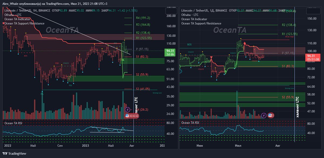Click the Weak High label on the 1Д chart
Viewport: 324px width, 158px height.
coord(289,36)
